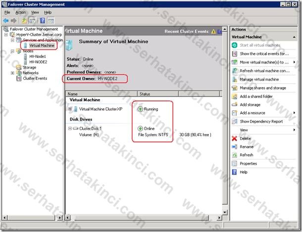Open the Action menu
The image size is (302, 232).
(x=21, y=12)
